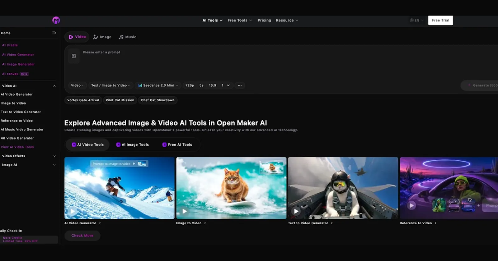Image resolution: width=498 pixels, height=261 pixels.
Task: Switch to the Image mode tab
Action: coord(102,37)
